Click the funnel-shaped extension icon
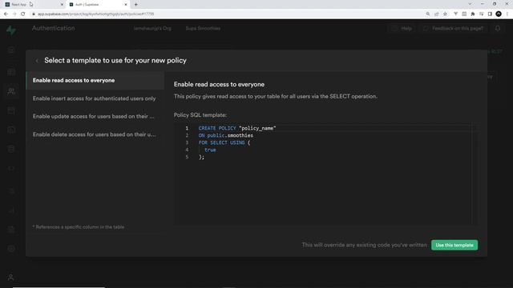Image resolution: width=513 pixels, height=288 pixels. tap(455, 14)
